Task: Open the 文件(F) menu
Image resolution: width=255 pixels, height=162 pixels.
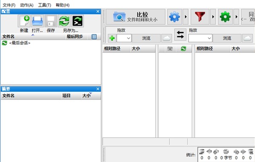Action: (9, 5)
